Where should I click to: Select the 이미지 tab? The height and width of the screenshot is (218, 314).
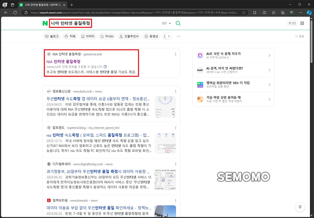(x=88, y=36)
